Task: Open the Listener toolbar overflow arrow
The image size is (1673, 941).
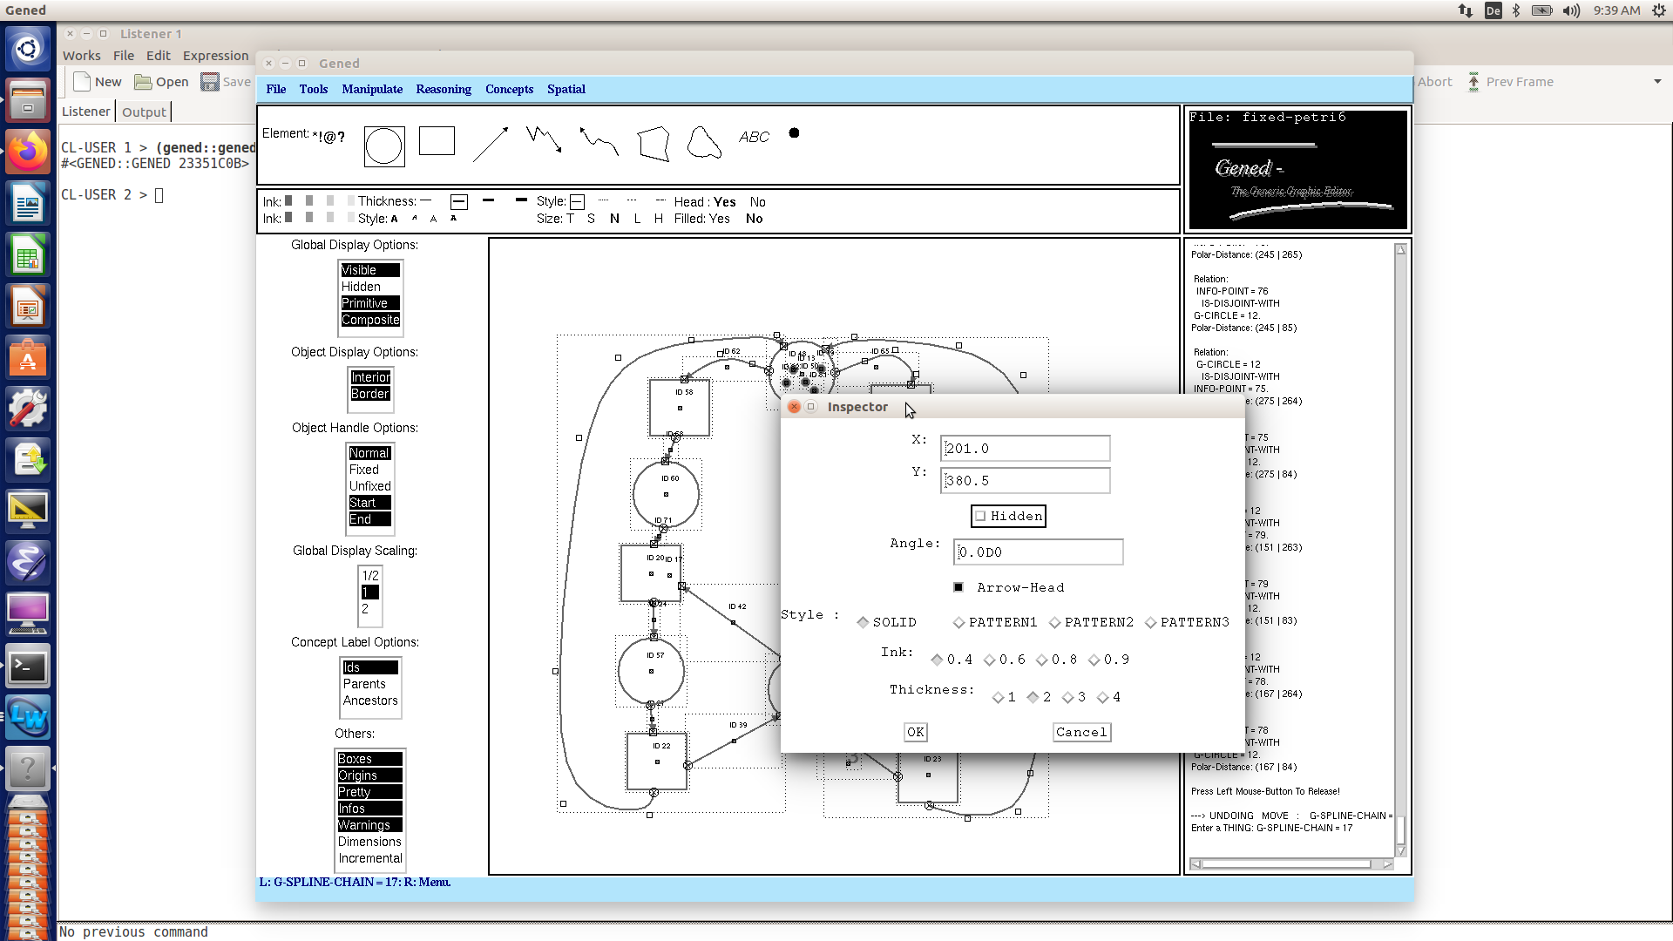Action: click(1657, 82)
